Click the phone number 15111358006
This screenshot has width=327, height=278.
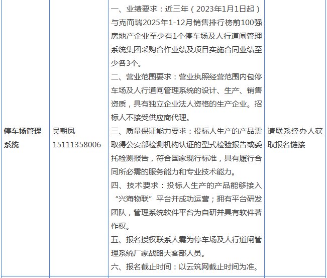76,145
